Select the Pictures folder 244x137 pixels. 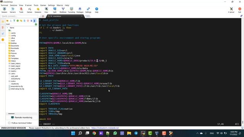(x=13, y=53)
